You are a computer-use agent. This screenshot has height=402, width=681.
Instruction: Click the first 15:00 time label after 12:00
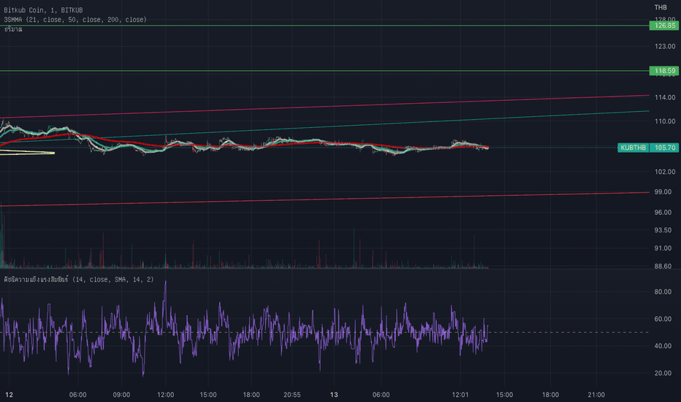[x=208, y=395]
